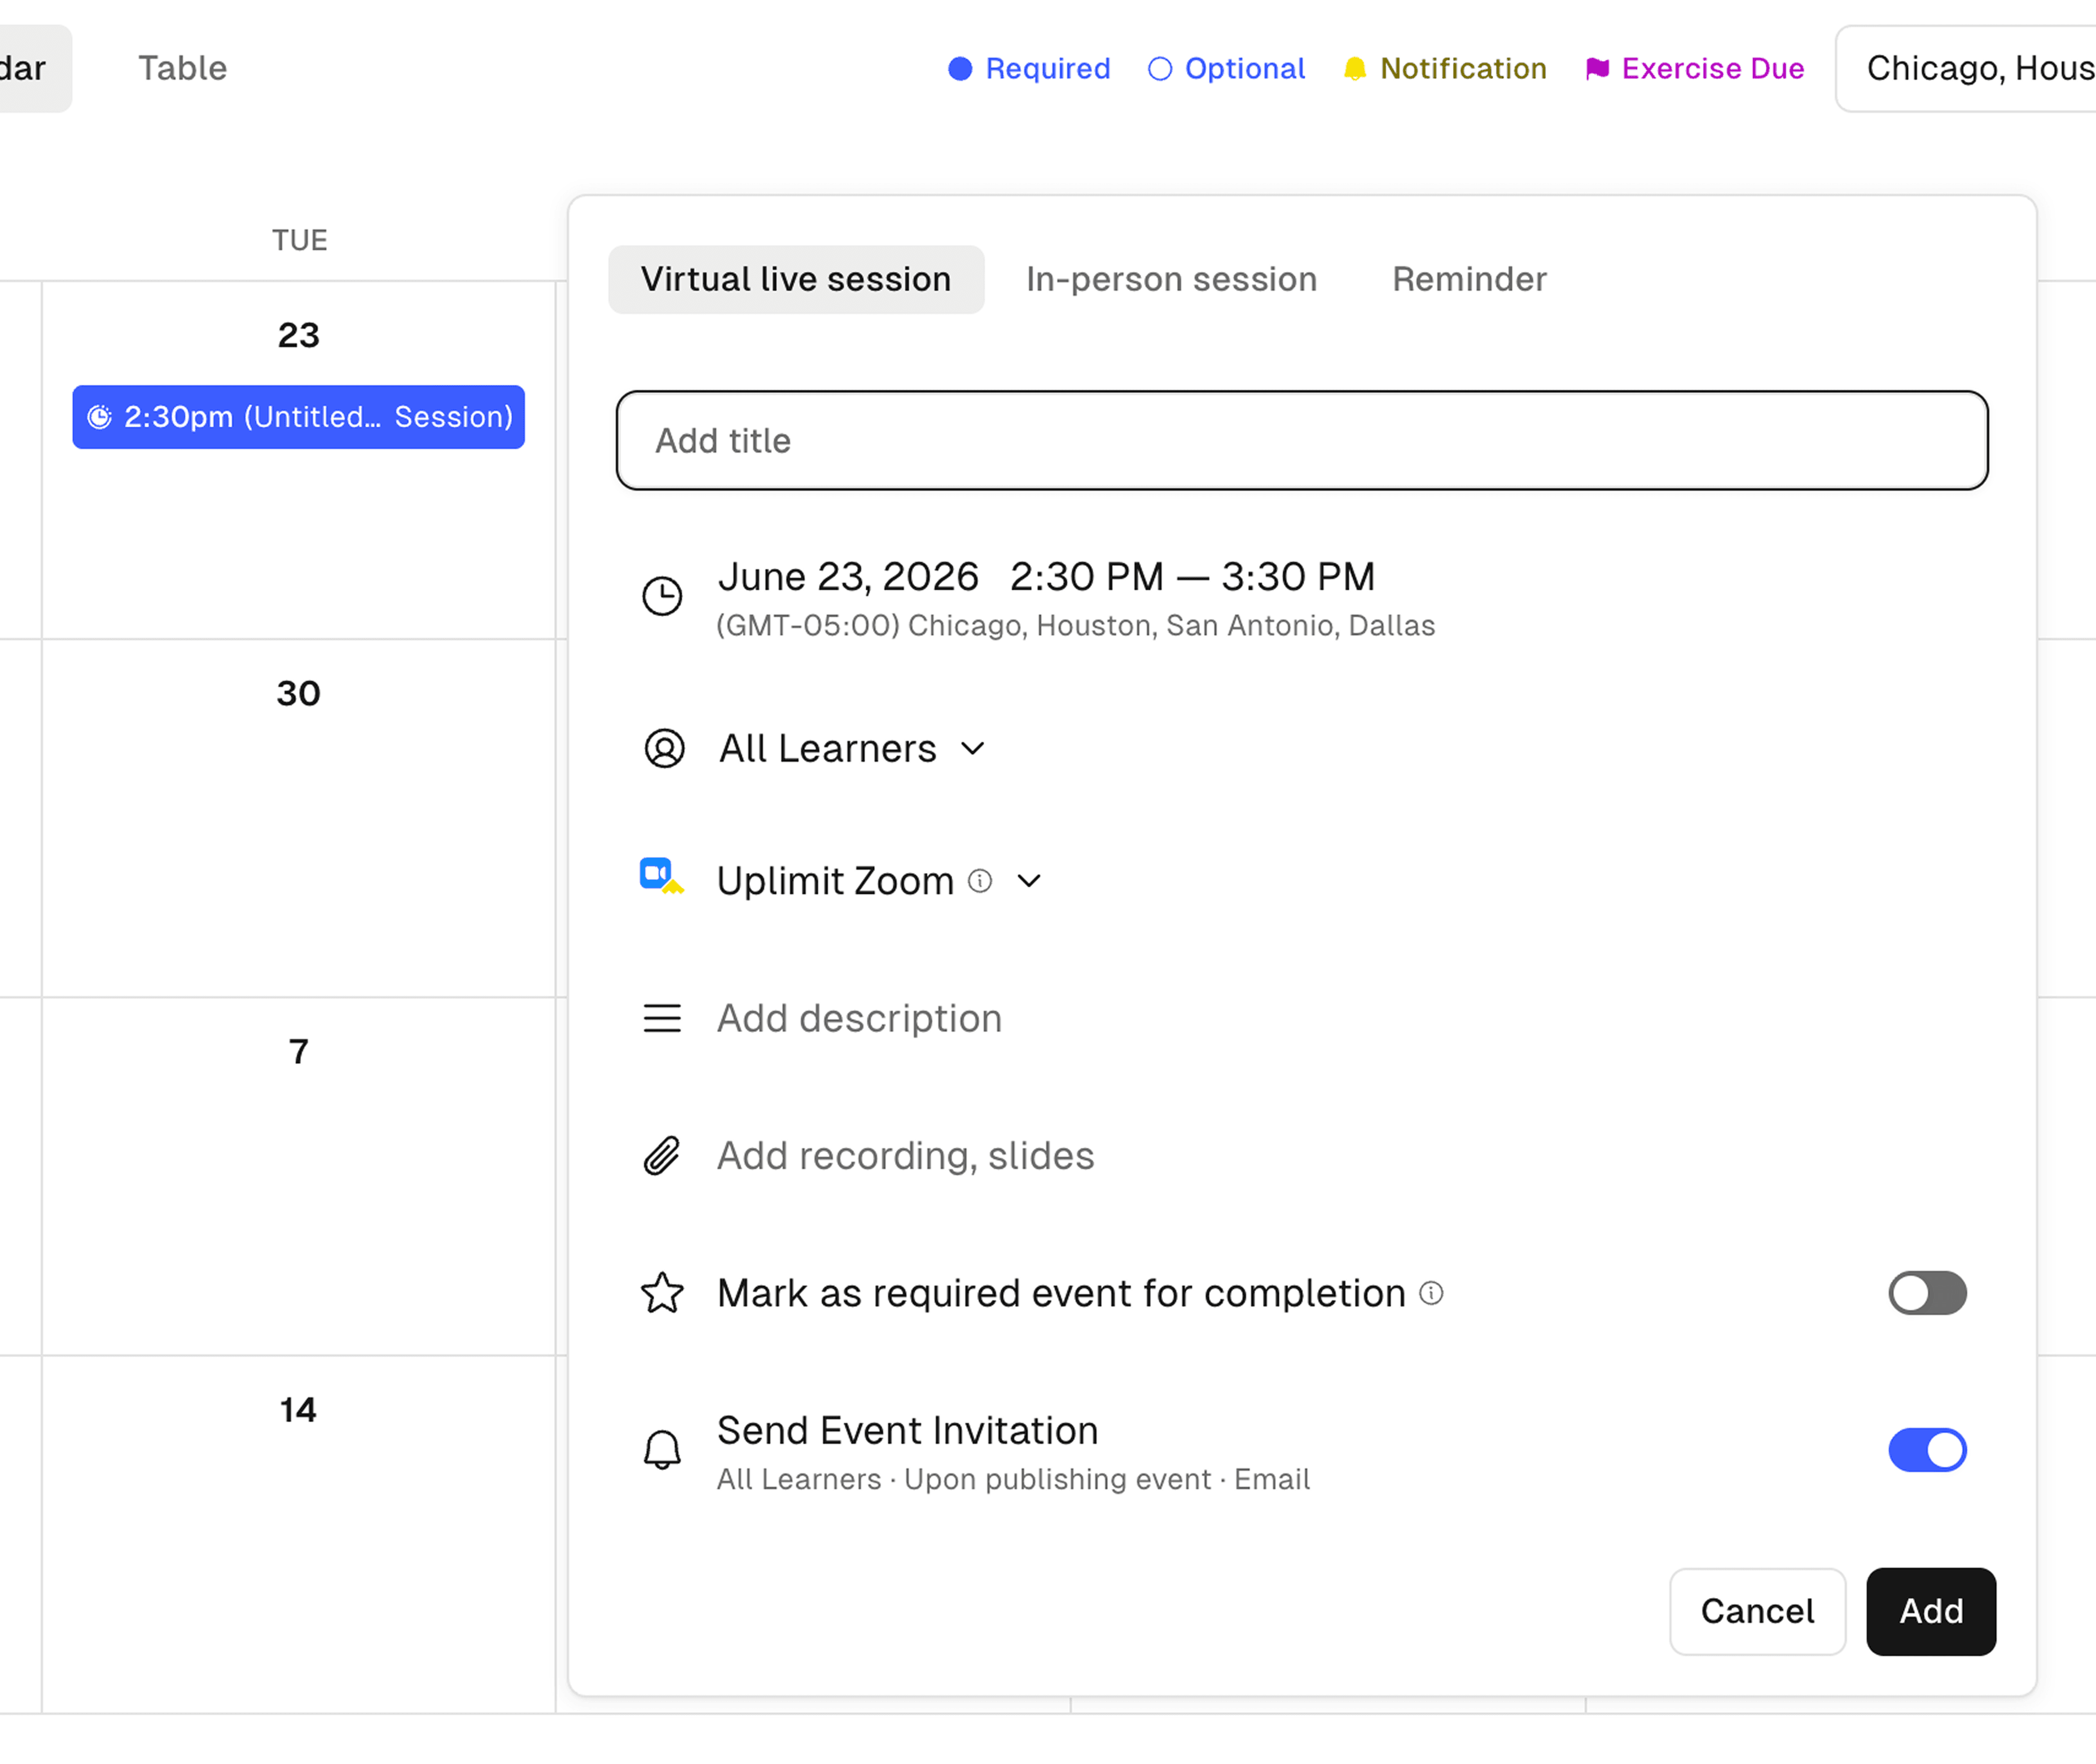Click the TUE column header
This screenshot has width=2096, height=1764.
(x=299, y=240)
